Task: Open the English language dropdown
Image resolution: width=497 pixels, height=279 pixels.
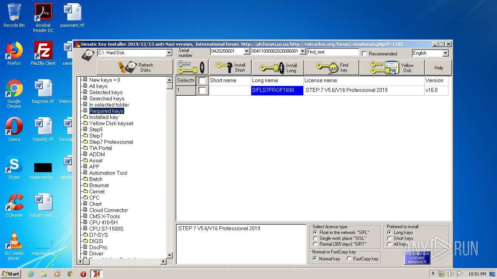Action: click(x=445, y=53)
